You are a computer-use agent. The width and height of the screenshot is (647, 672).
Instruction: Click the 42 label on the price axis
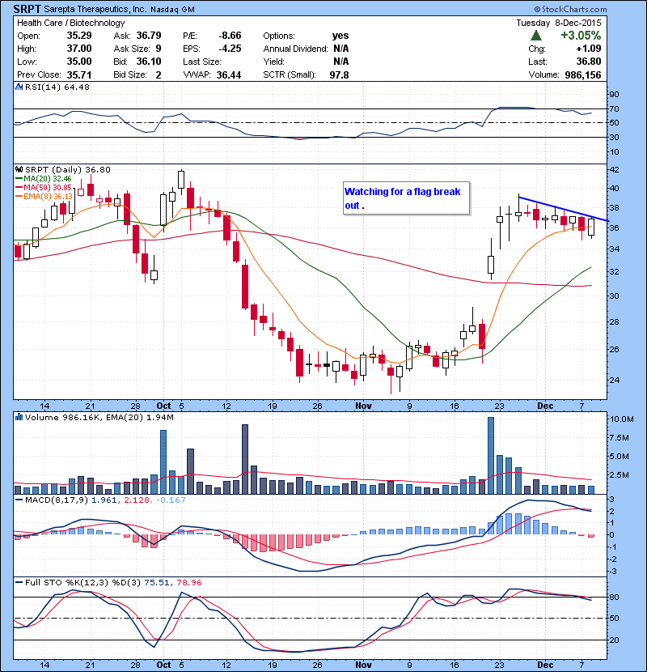(614, 170)
